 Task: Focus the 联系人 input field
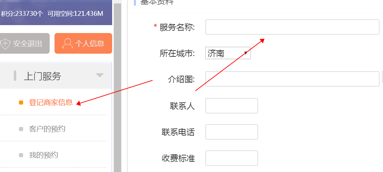click(x=232, y=106)
